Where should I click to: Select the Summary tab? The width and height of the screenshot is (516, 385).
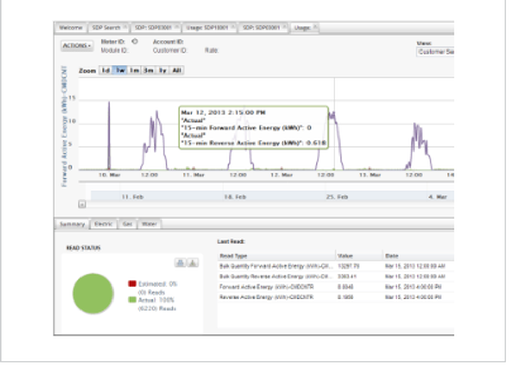[72, 224]
